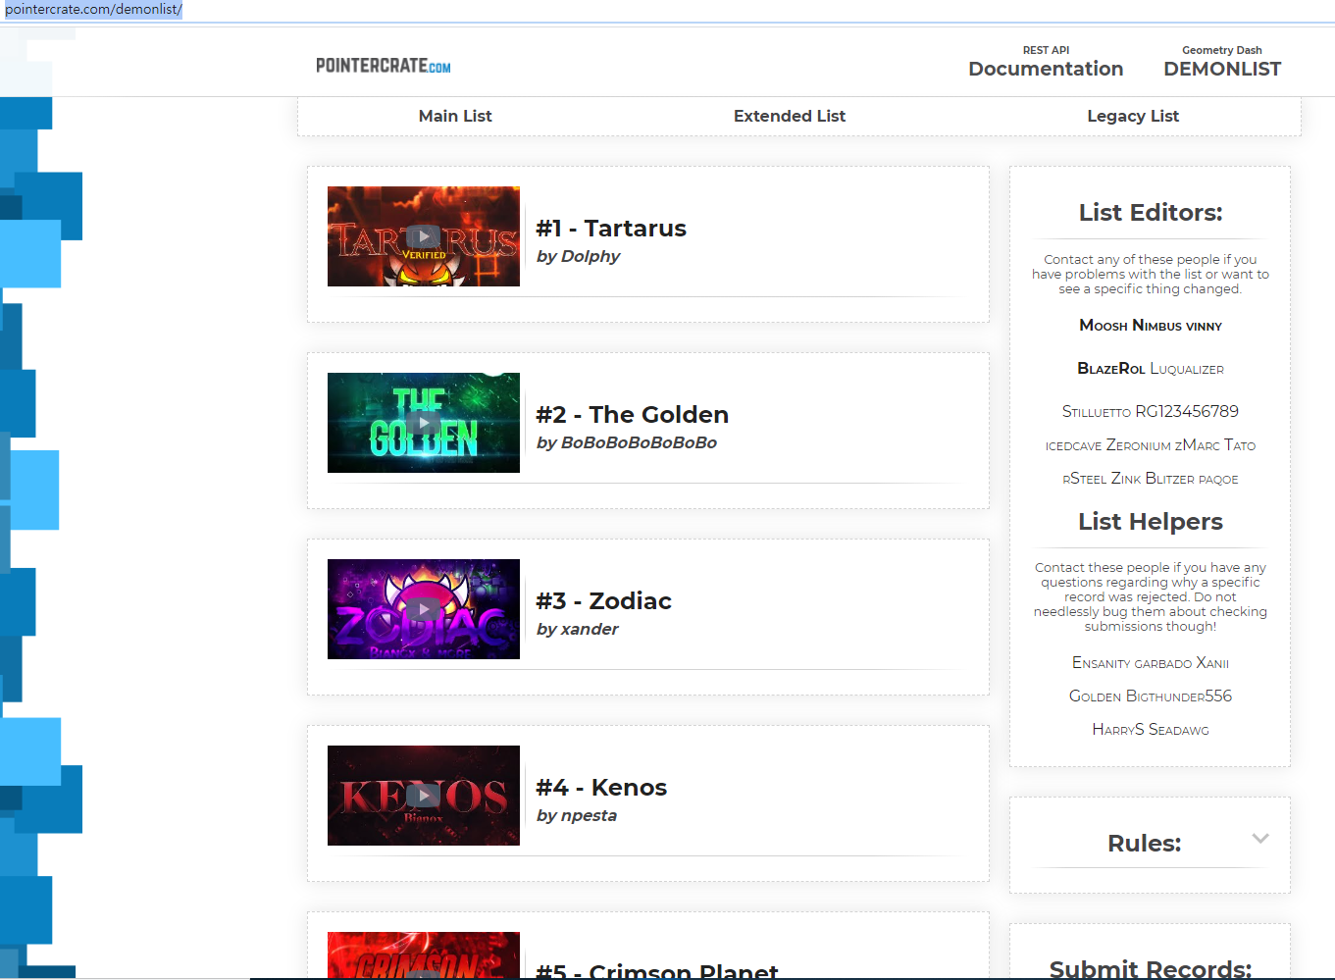Open the #4 - Kenos demon page

click(x=601, y=788)
